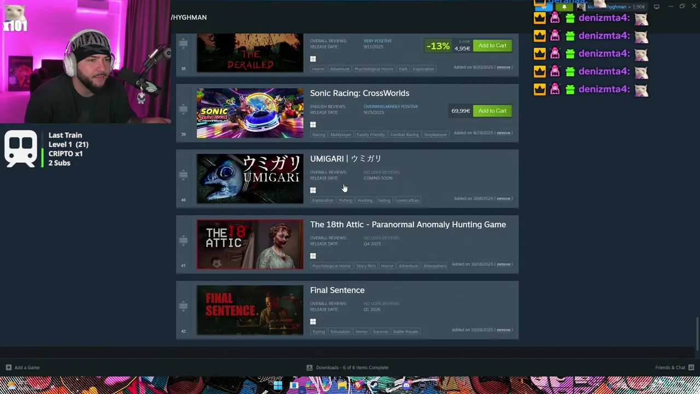
Task: Click the Simulation tag on Final Sentence
Action: 340,332
